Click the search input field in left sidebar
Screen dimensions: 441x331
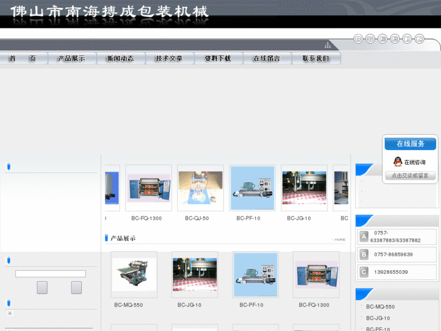click(50, 274)
